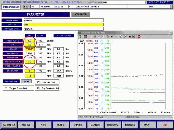
Task: Click the red stop update icon
Action: (x=139, y=36)
